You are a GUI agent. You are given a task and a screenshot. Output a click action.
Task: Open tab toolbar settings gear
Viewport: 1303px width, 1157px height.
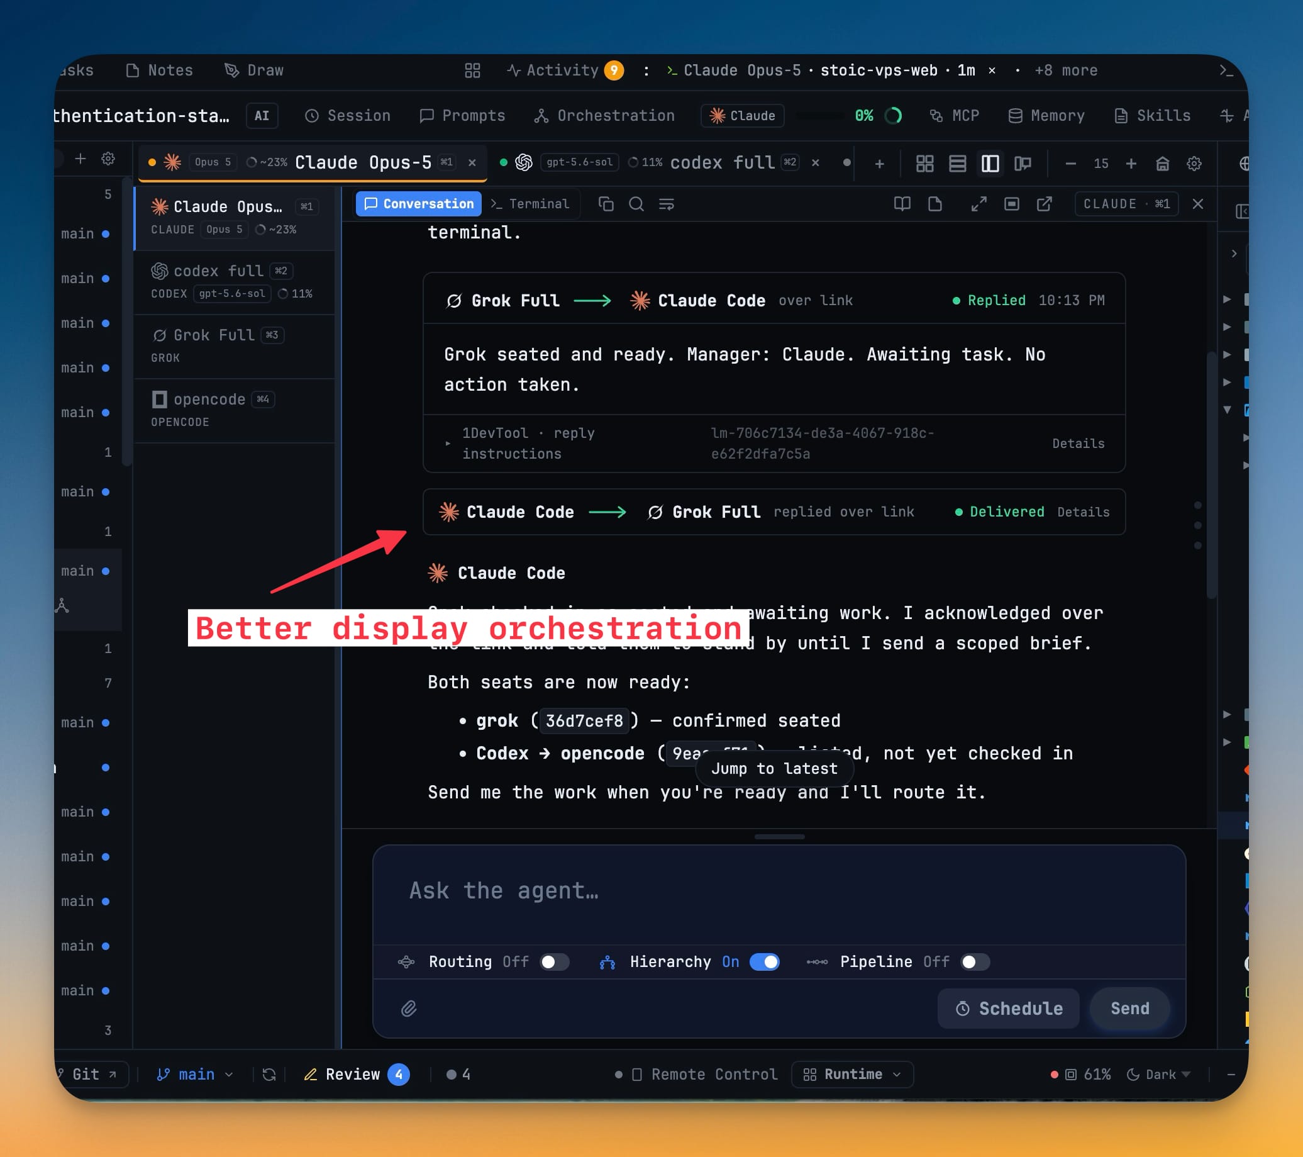tap(1194, 164)
